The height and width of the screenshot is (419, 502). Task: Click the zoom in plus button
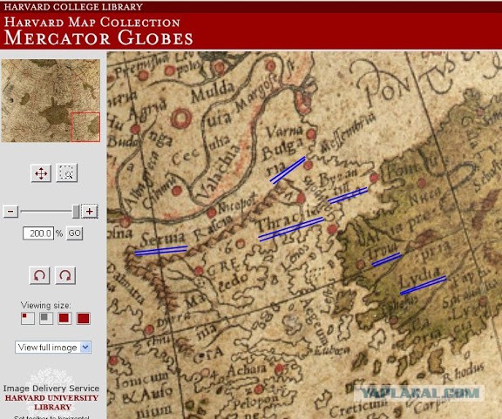point(89,212)
